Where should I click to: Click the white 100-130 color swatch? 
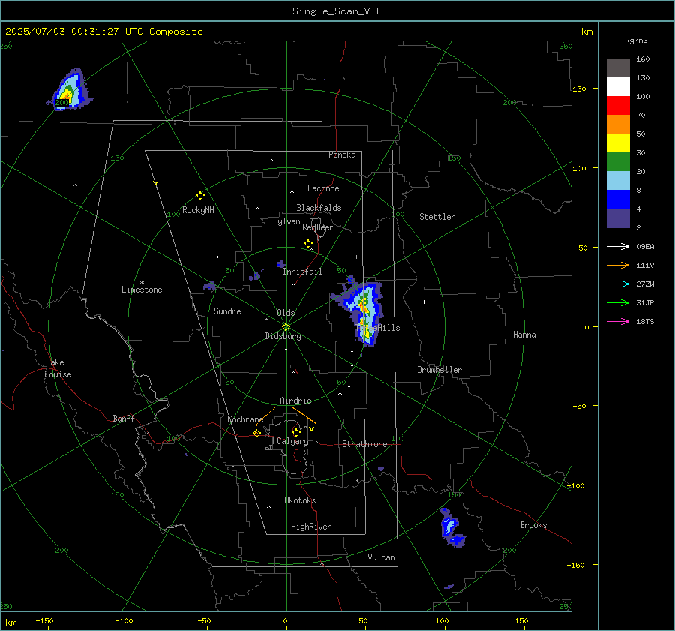(x=618, y=87)
